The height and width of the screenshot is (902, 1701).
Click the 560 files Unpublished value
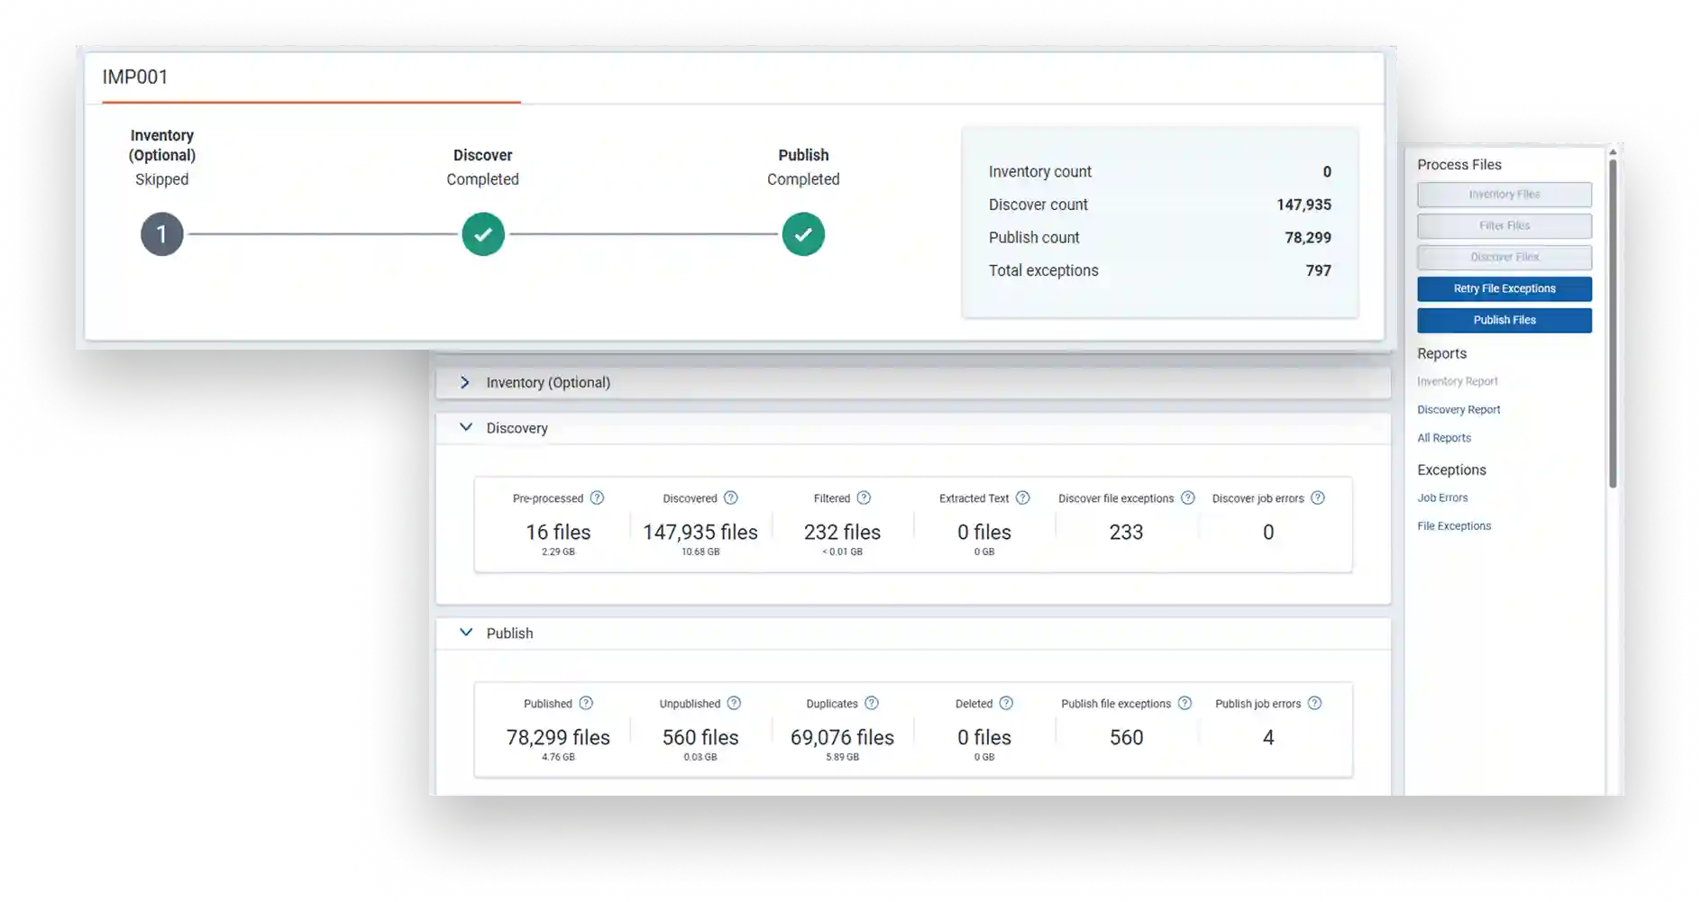click(x=700, y=738)
